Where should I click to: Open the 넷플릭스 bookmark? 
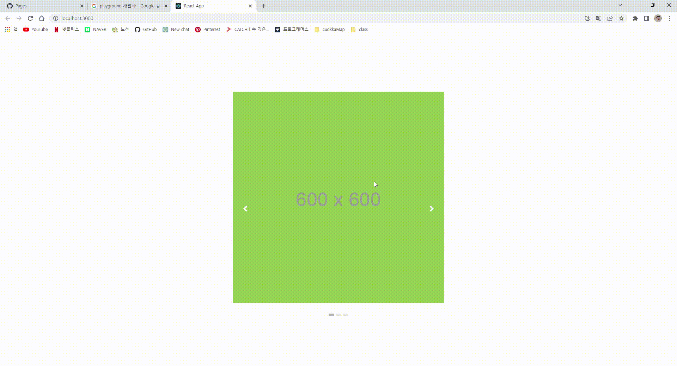pyautogui.click(x=66, y=30)
